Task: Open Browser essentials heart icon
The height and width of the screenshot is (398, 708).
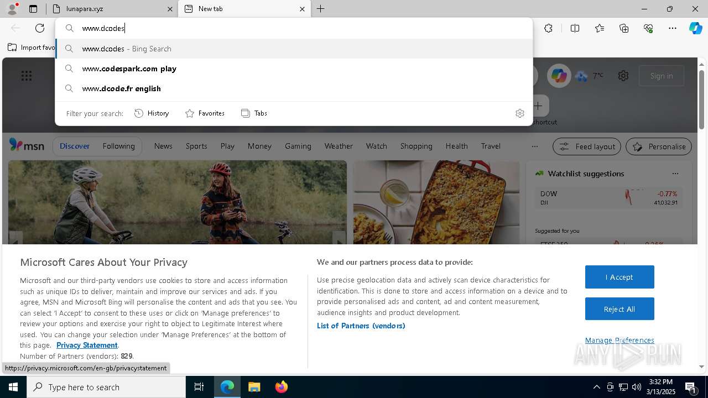Action: [x=648, y=28]
